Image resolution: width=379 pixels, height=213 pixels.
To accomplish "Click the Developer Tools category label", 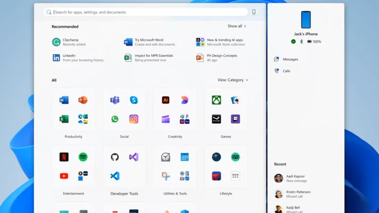I will point(124,194).
